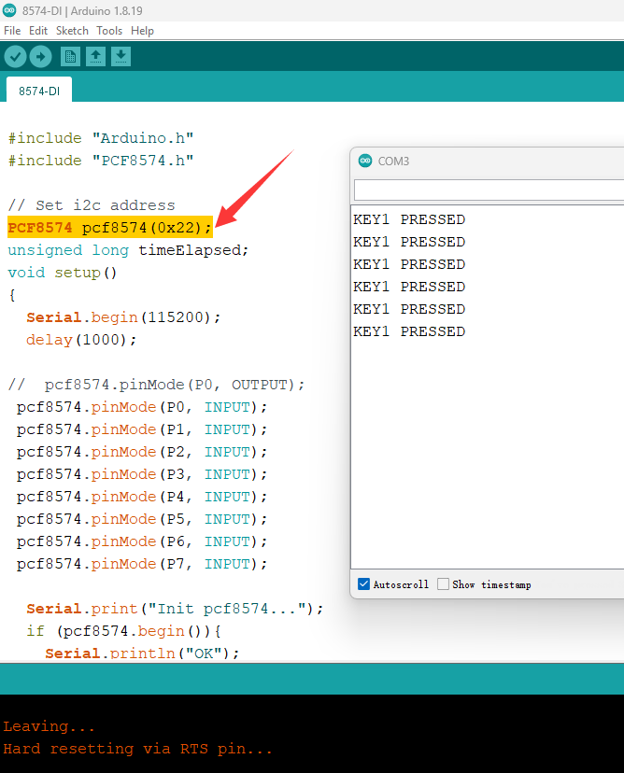Click the Hard resetting via RTS console message
The image size is (624, 773).
[138, 749]
